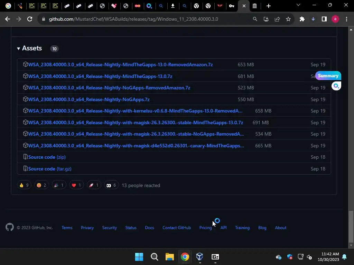Toggle heart reaction

[76, 185]
